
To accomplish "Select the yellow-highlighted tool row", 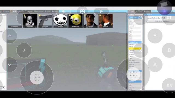I will coord(135,48).
